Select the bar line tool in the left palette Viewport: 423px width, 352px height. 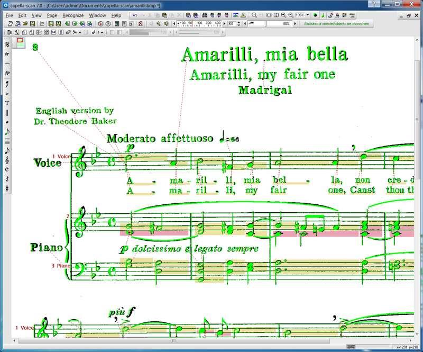tap(7, 113)
